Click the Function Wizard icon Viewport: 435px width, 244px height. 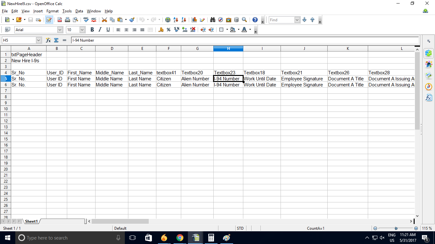(48, 40)
